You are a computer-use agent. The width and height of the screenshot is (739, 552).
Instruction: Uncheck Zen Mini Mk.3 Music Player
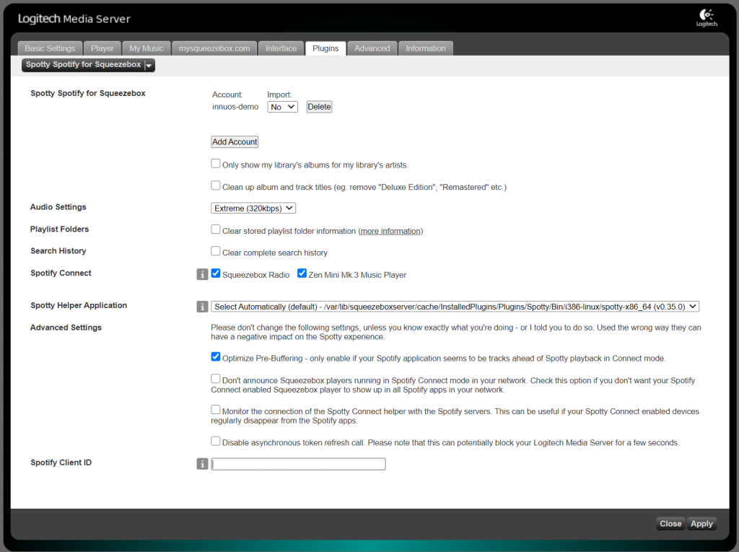302,273
